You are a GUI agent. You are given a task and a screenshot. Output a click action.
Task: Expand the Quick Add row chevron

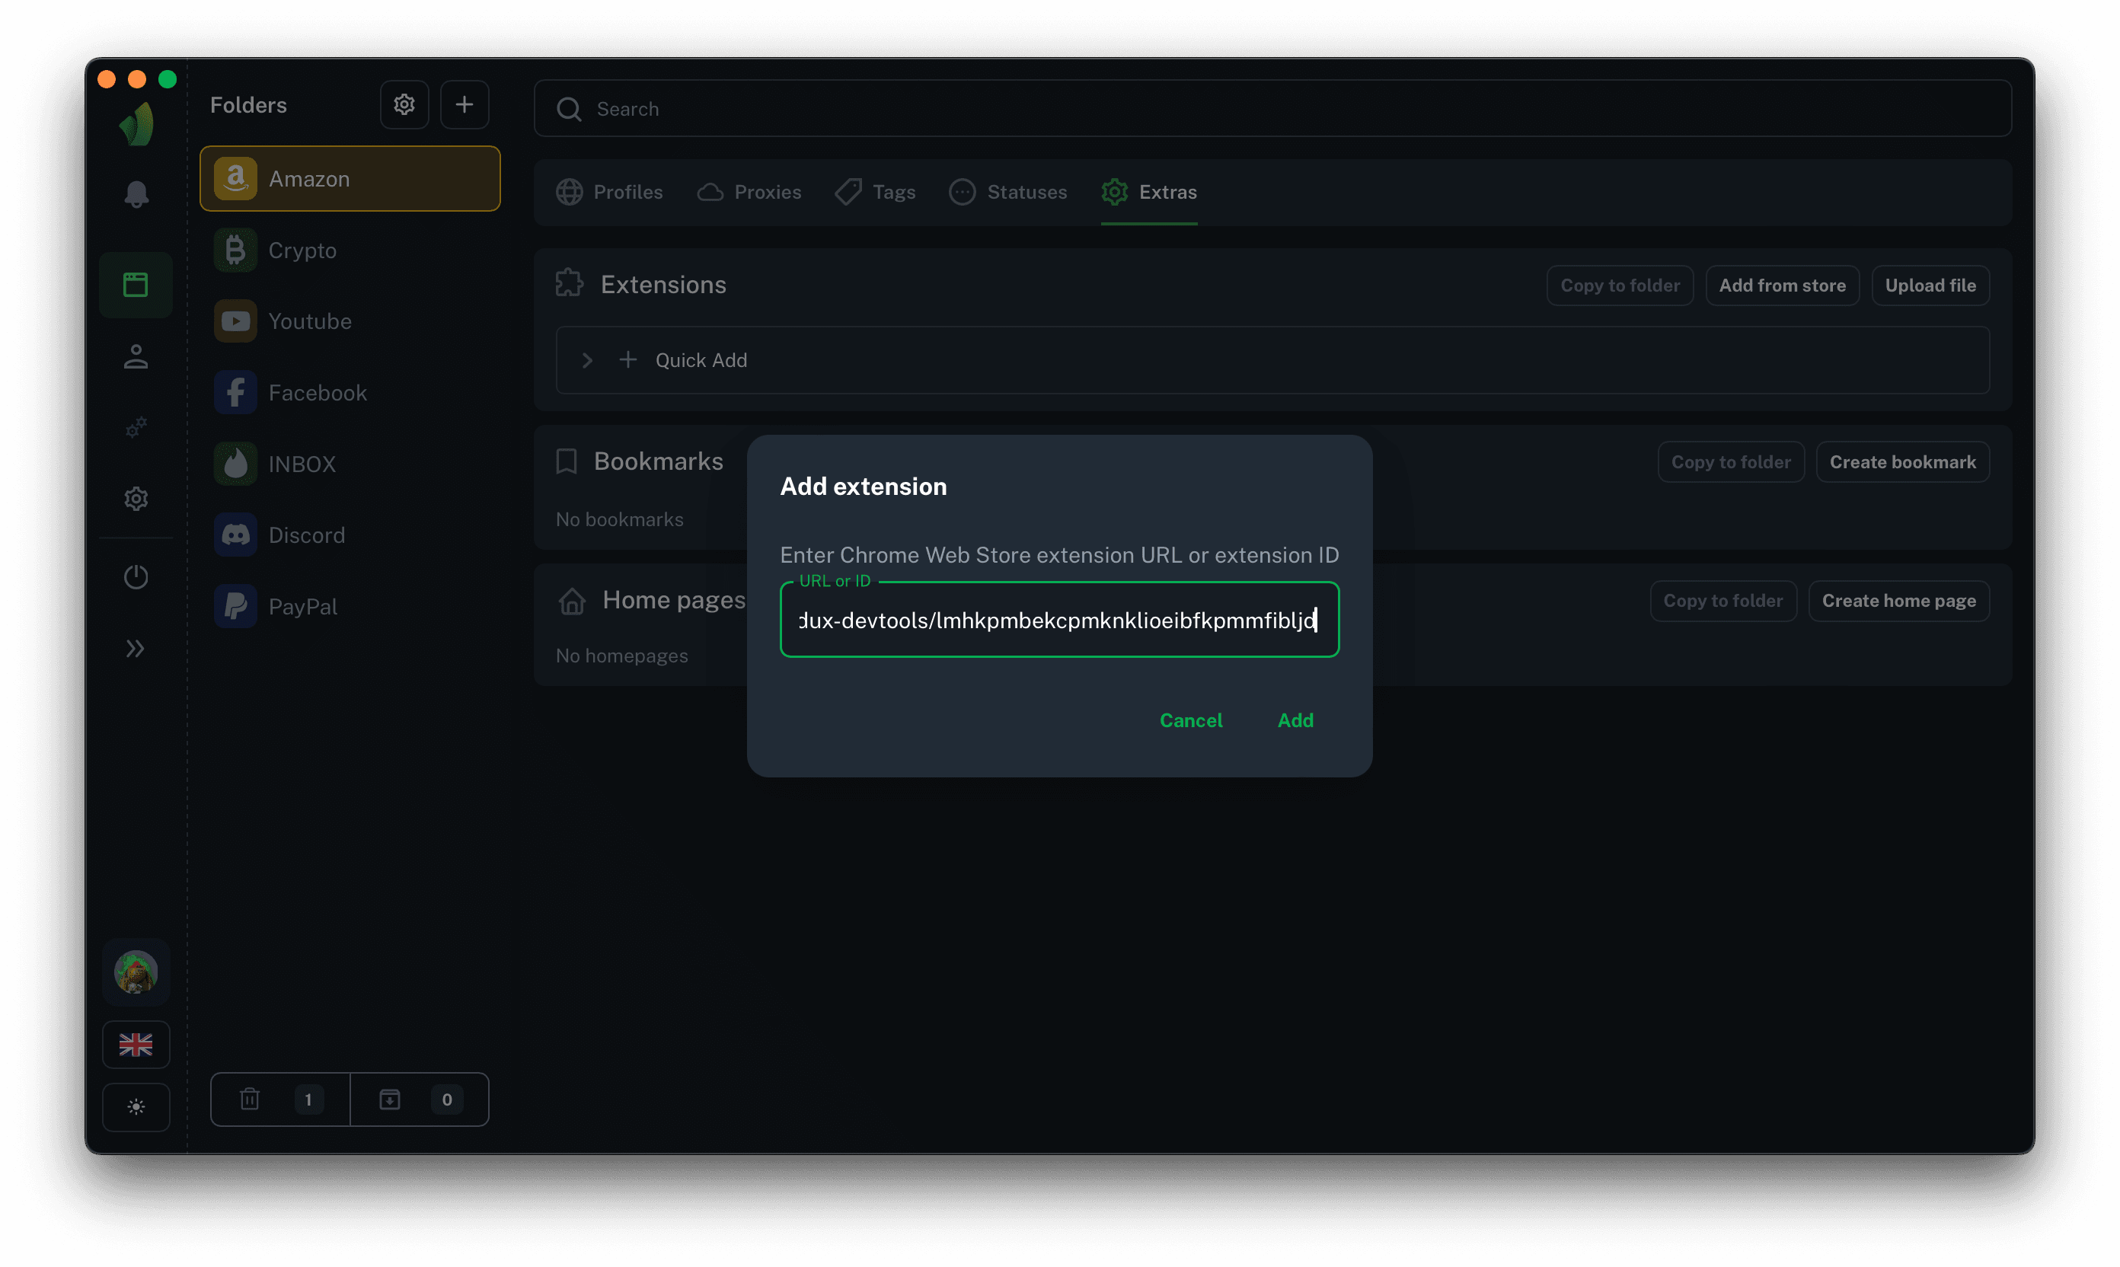click(586, 360)
